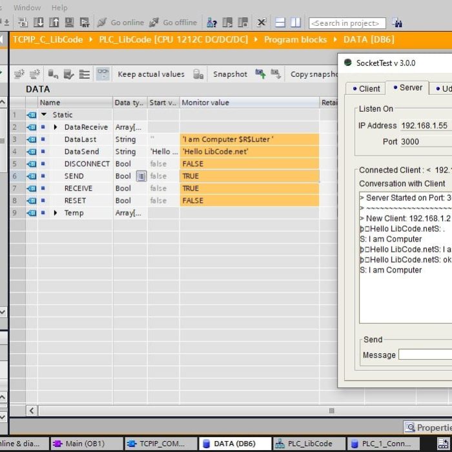This screenshot has height=452, width=452.
Task: Select the RECEIVE monitor value TRUE
Action: 249,189
